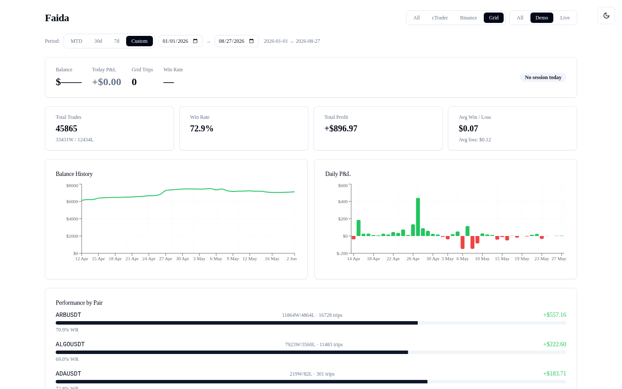
Task: Set period to MTD
Action: 76,41
